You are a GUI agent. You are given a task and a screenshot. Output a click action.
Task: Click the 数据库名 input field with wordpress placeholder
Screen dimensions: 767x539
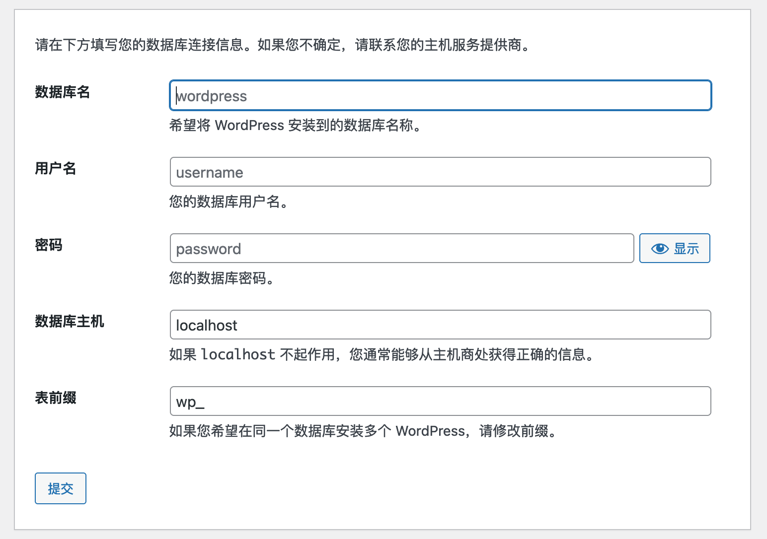pos(440,95)
